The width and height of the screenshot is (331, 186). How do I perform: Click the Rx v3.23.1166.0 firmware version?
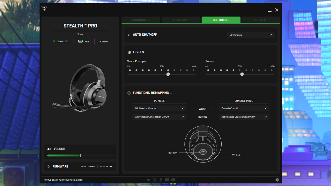(x=107, y=167)
